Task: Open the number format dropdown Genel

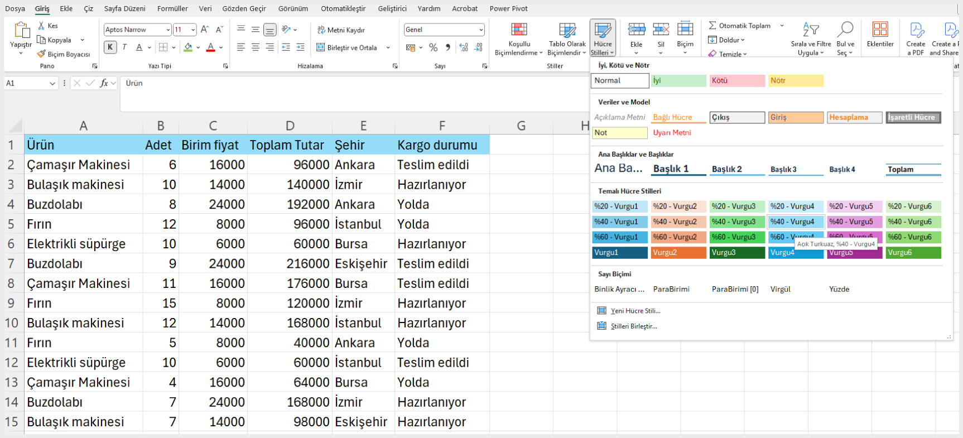Action: (481, 30)
